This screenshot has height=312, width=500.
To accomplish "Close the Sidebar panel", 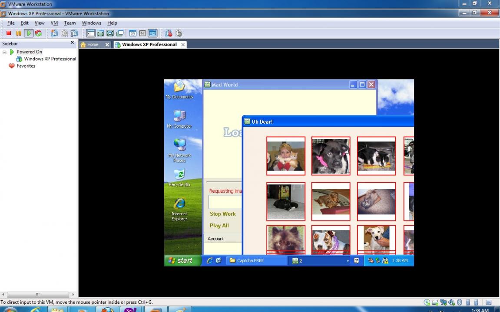I will (72, 43).
